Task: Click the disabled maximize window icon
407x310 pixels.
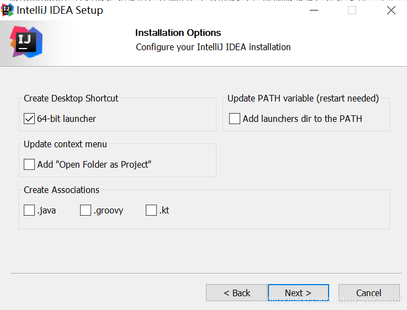Action: (352, 10)
